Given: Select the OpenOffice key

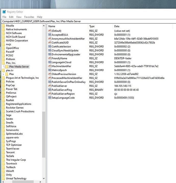Looking at the screenshot, I should coord(12,48).
